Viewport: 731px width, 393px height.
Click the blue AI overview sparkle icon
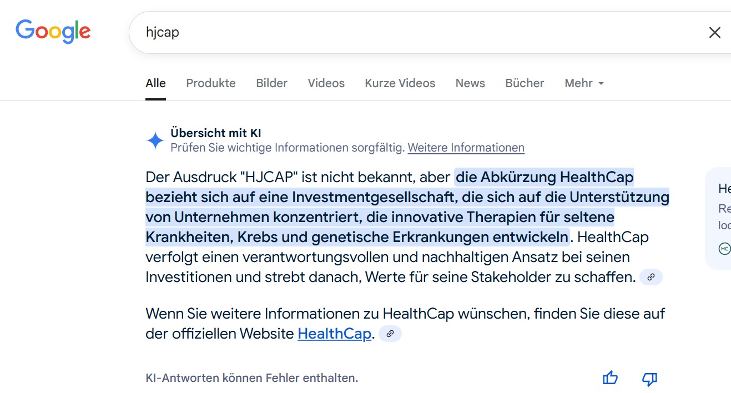pos(155,140)
